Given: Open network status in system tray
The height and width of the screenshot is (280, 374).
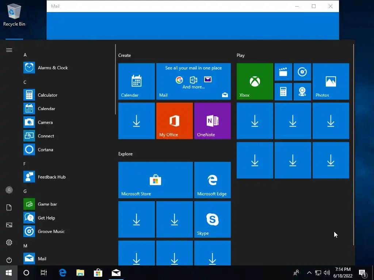Looking at the screenshot, I should coord(318,273).
